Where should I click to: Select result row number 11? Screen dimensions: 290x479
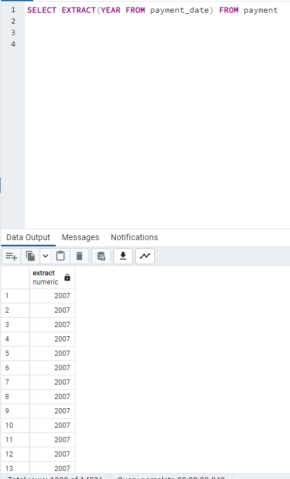click(15, 439)
